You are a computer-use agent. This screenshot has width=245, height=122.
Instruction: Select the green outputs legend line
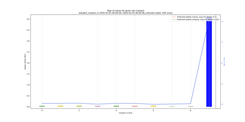(174, 20)
